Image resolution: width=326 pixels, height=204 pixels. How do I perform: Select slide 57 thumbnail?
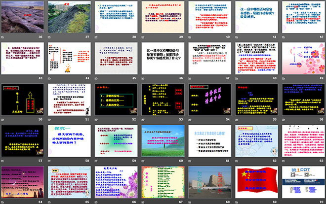pyautogui.click(x=22, y=141)
